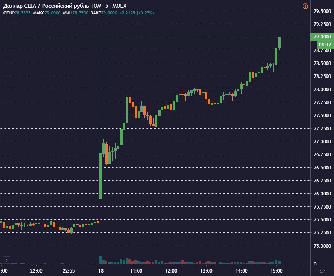Click the 78.0000 price axis label
The width and height of the screenshot is (334, 276).
coord(322,89)
